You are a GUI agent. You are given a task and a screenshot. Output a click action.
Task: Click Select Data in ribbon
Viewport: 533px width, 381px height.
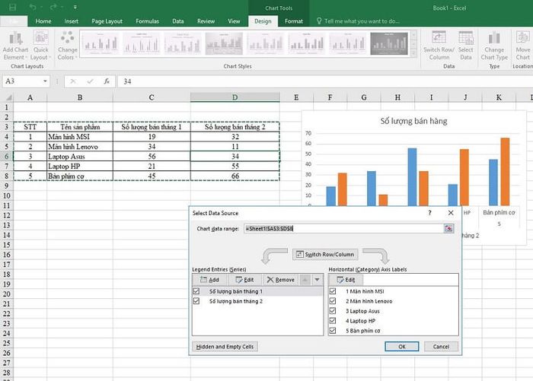point(466,46)
